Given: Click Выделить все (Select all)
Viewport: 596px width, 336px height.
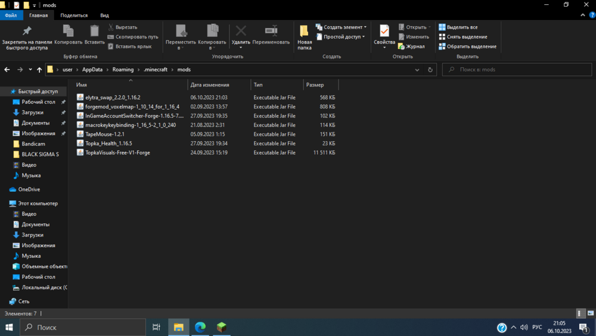Looking at the screenshot, I should [458, 27].
